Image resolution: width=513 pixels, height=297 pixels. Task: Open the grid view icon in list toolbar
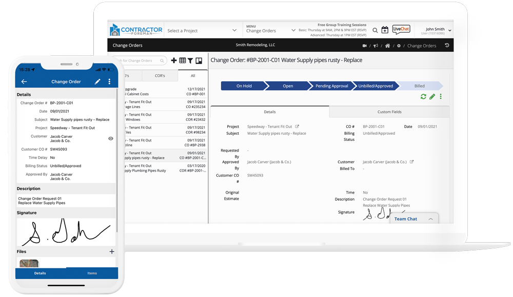(182, 60)
